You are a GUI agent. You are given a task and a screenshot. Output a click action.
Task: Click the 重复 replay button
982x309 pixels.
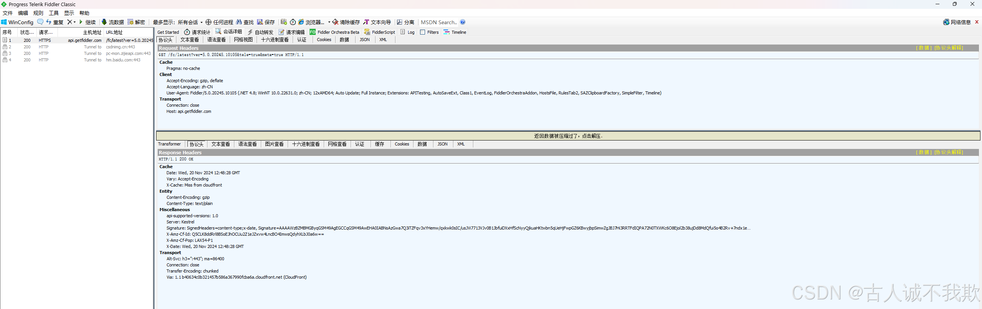pyautogui.click(x=55, y=22)
